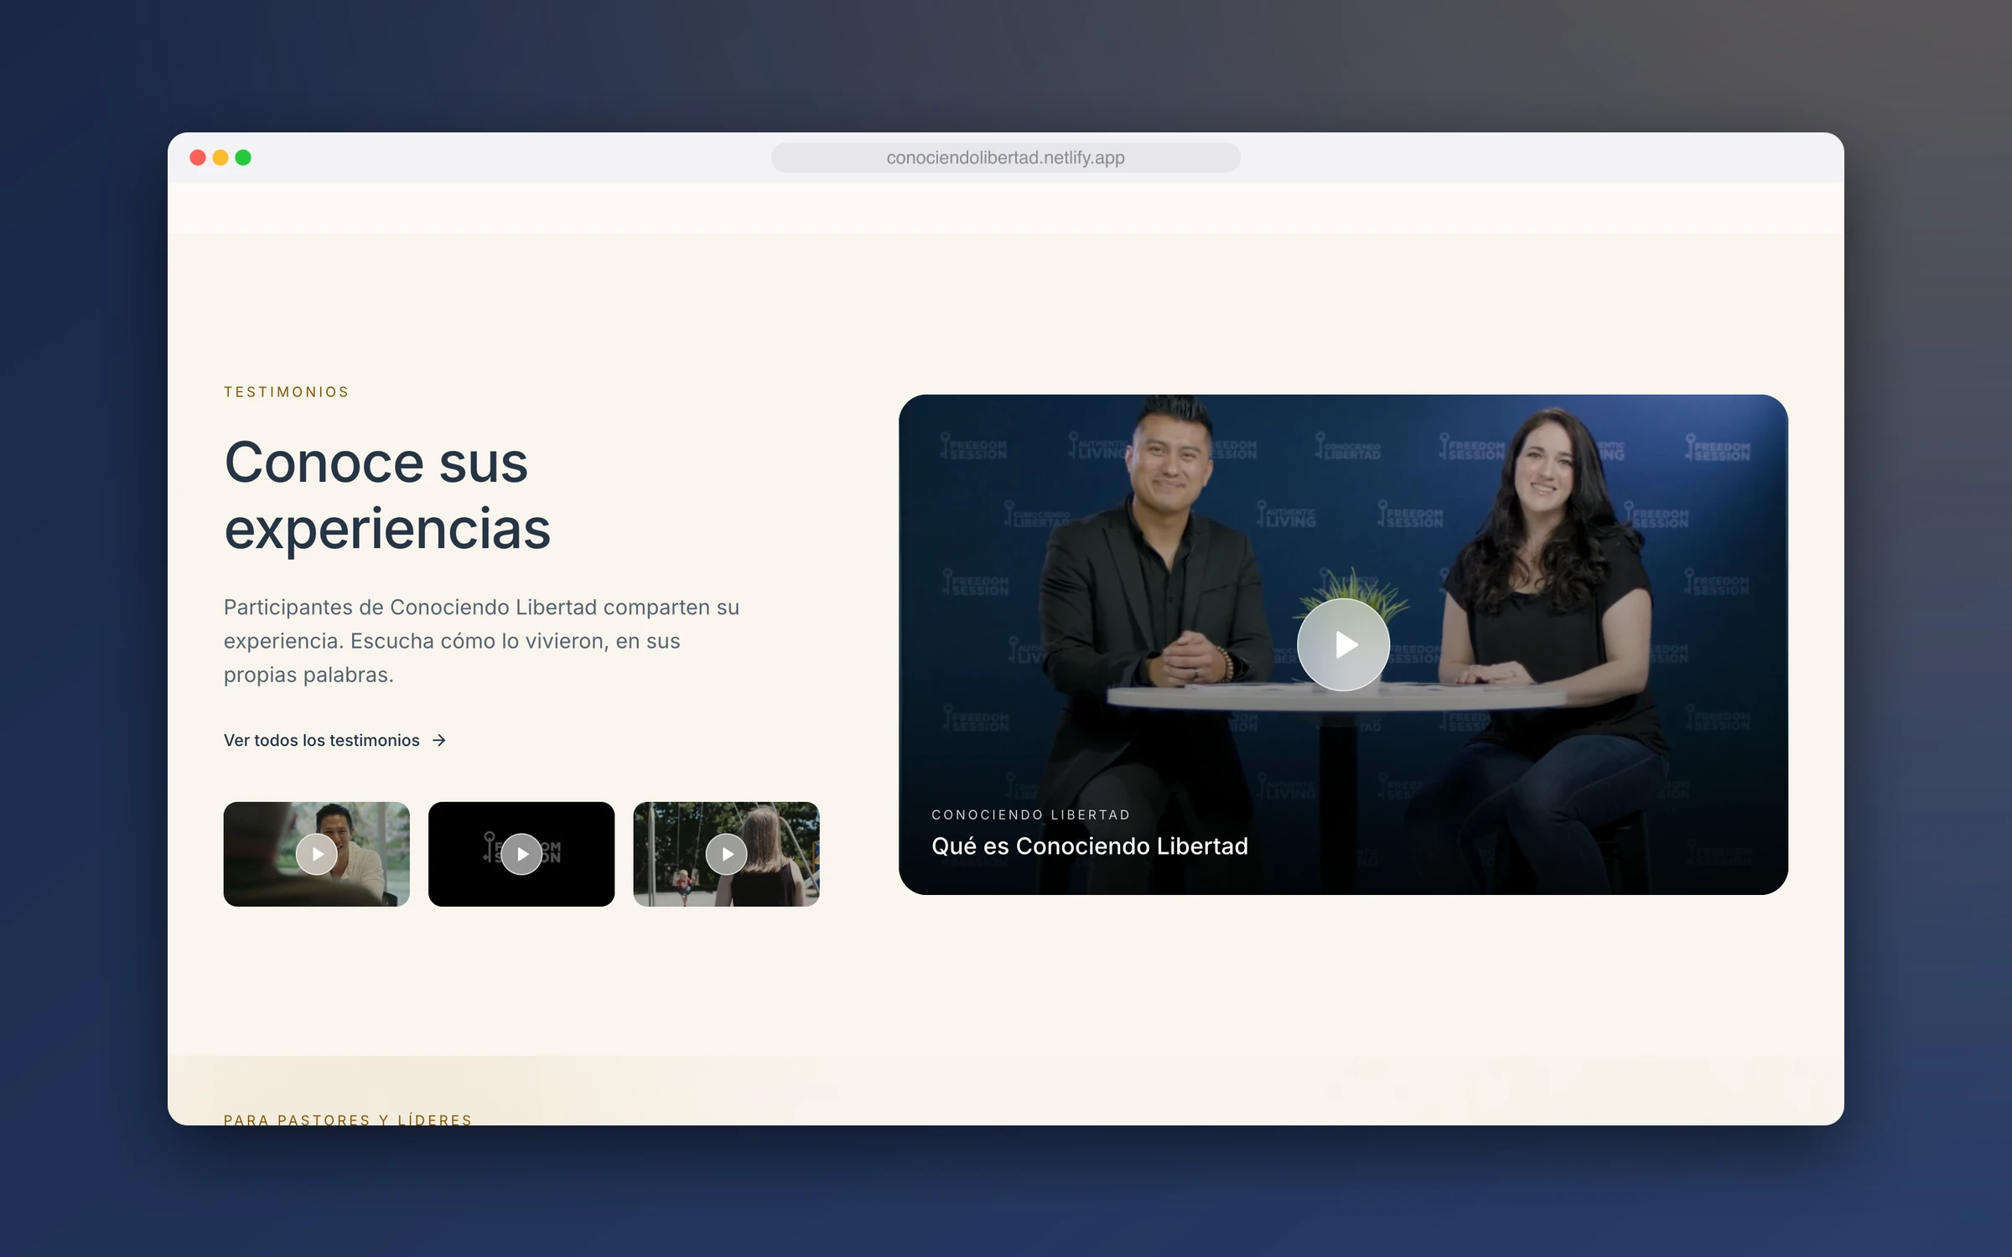The width and height of the screenshot is (2012, 1257).
Task: Click the green maximize window button
Action: [243, 158]
